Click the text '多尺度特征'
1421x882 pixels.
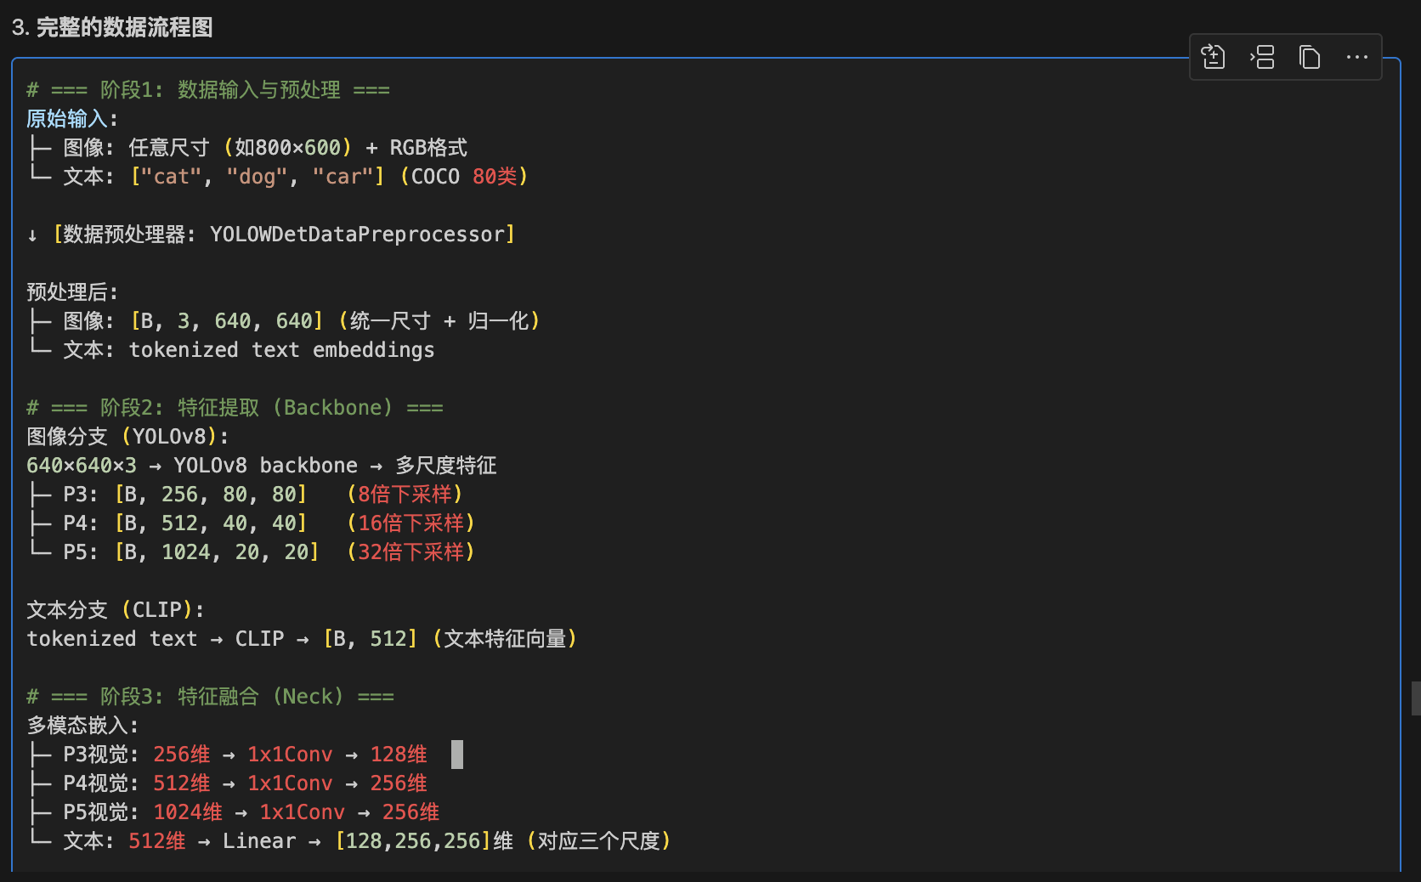click(x=446, y=466)
